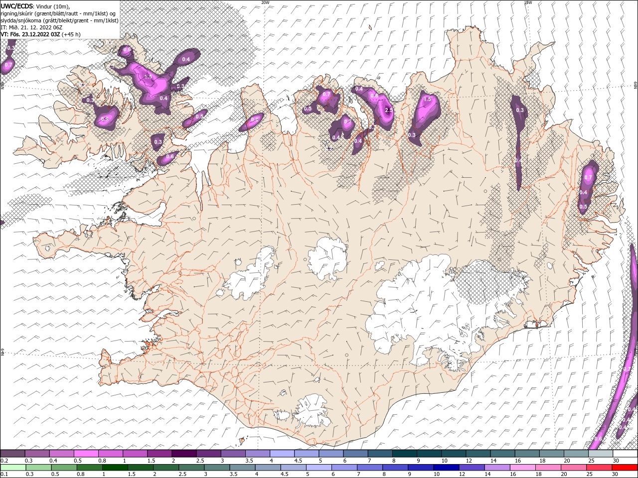Click the UWC/ECDS title text

pos(17,6)
